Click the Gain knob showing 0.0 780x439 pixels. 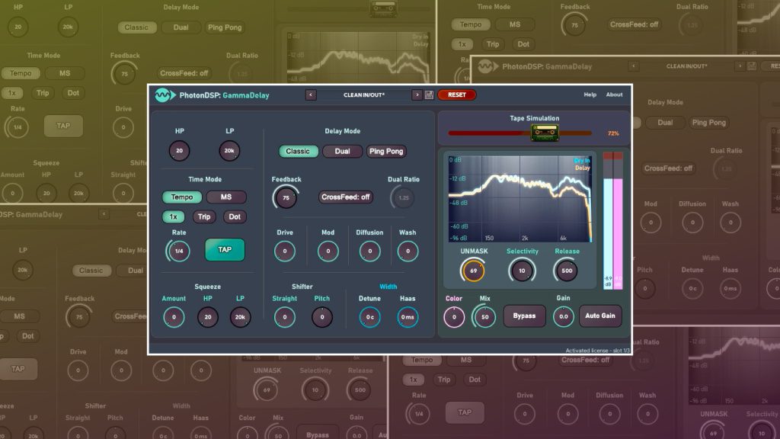[x=563, y=316]
